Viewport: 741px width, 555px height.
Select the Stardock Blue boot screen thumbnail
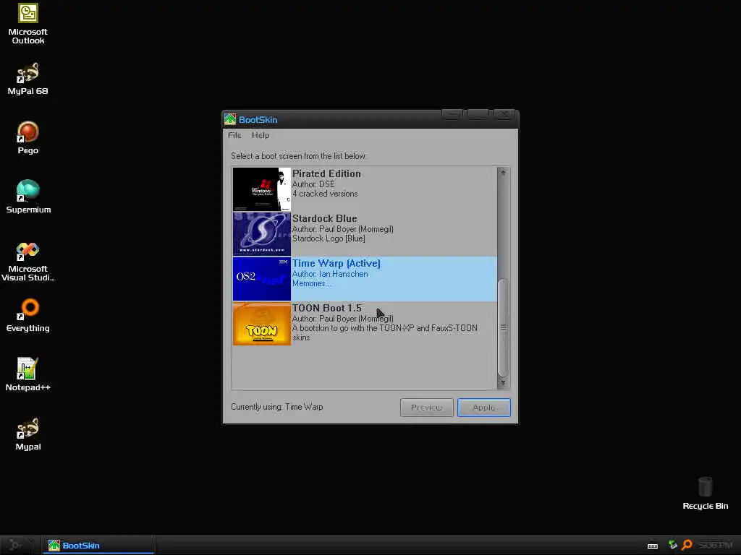tap(262, 233)
